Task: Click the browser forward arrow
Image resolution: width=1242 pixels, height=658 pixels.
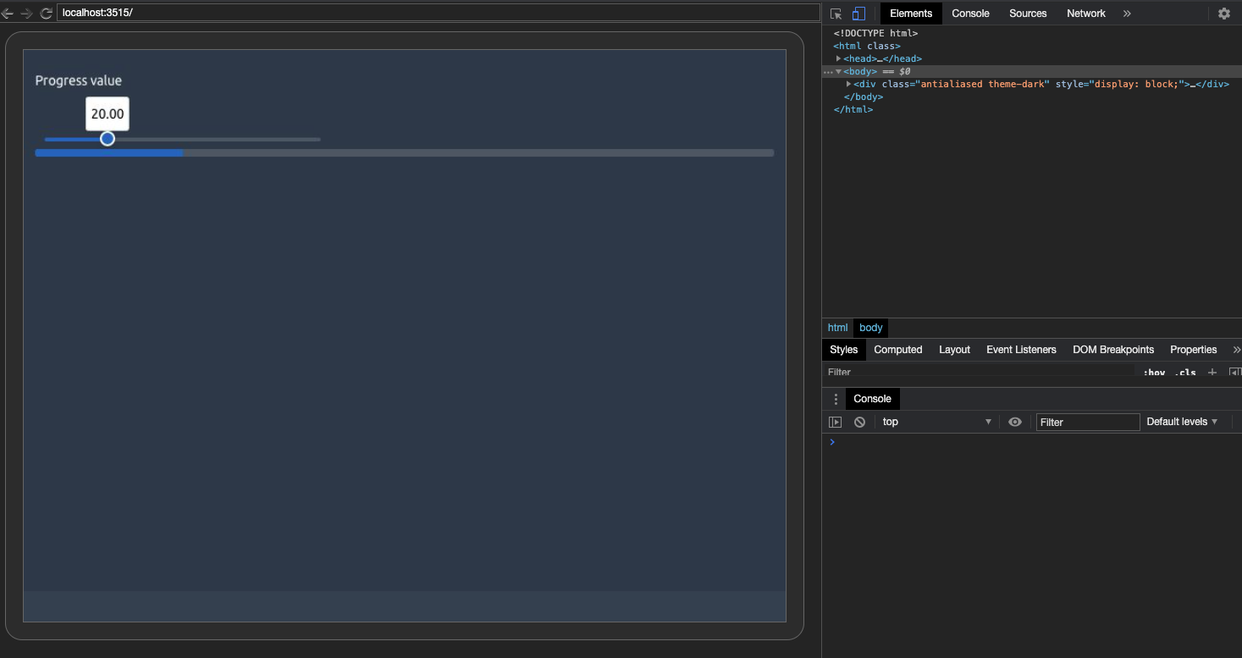Action: point(26,14)
